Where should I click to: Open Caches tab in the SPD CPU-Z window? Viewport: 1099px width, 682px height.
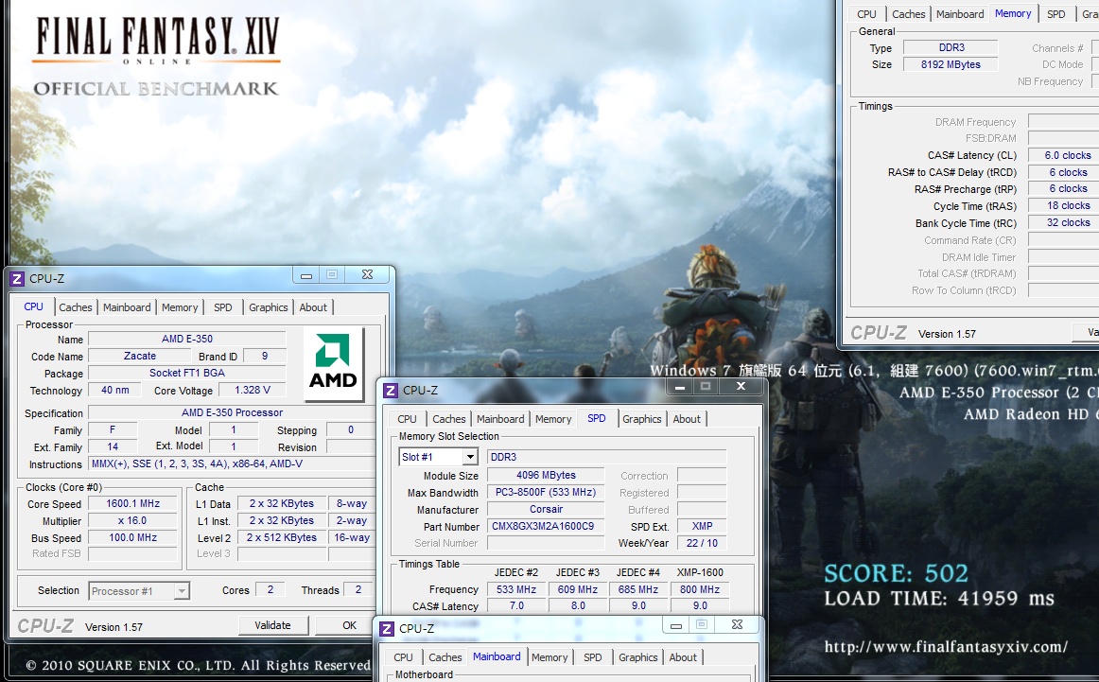coord(449,418)
